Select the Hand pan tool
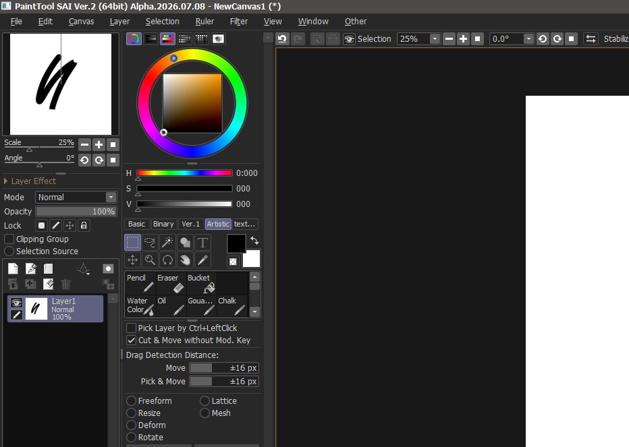The image size is (629, 447). pyautogui.click(x=185, y=260)
